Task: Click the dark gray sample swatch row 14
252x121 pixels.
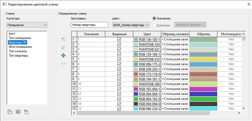Action: (x=203, y=104)
